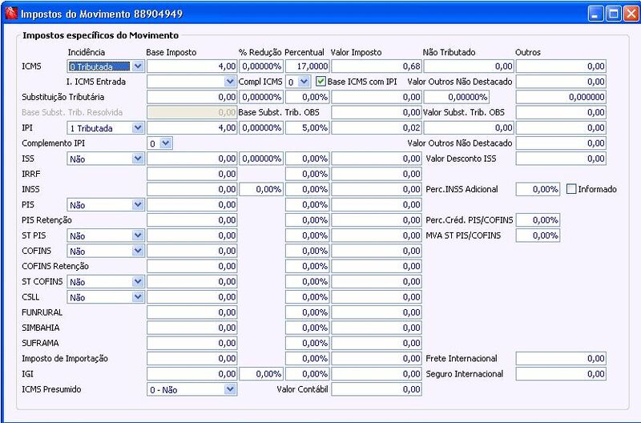Click the ST PIS Valor Imposto field
The width and height of the screenshot is (641, 423).
[x=377, y=236]
